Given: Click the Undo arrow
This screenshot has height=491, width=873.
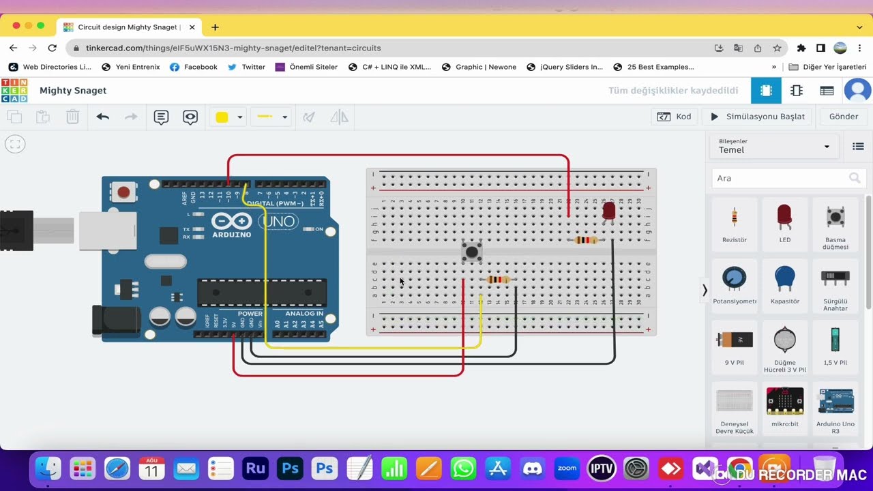Looking at the screenshot, I should (x=103, y=117).
